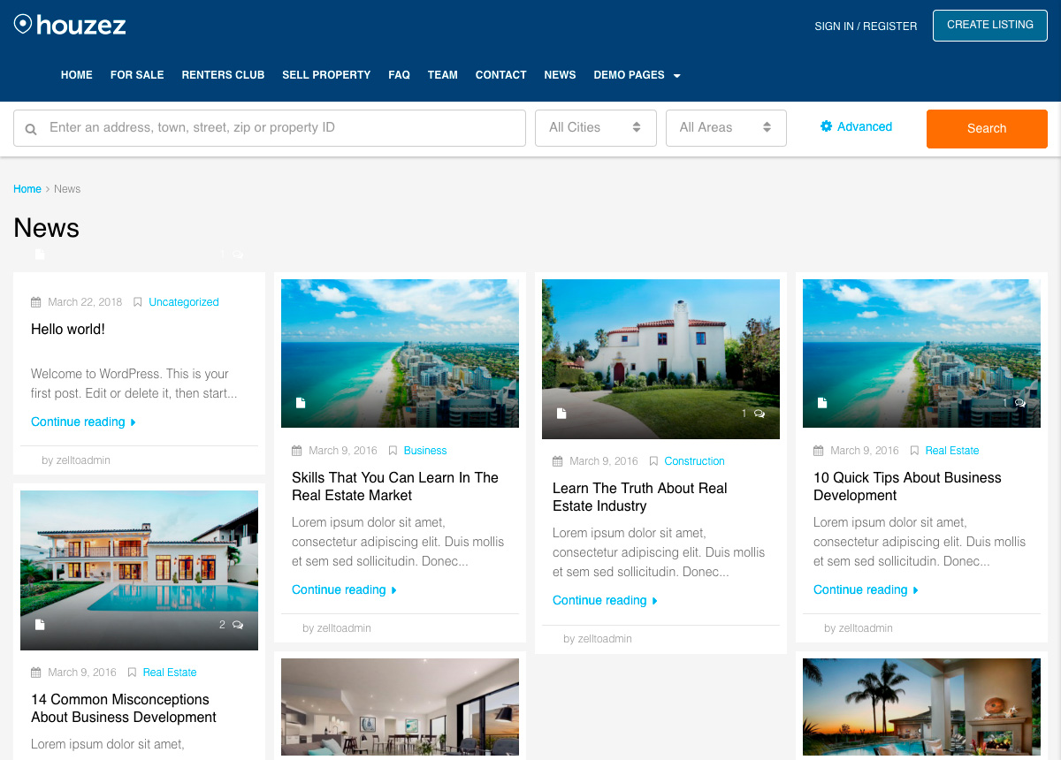
Task: Click the Home breadcrumb link
Action: coord(27,189)
